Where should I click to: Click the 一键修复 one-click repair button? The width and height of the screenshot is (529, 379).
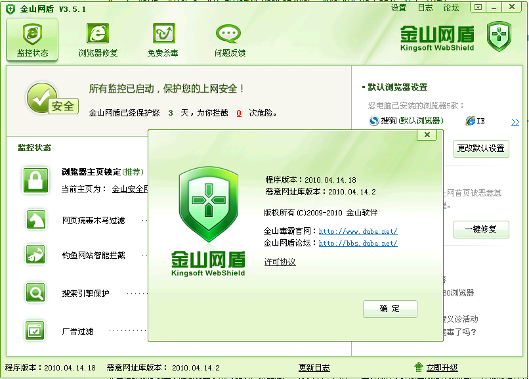481,229
